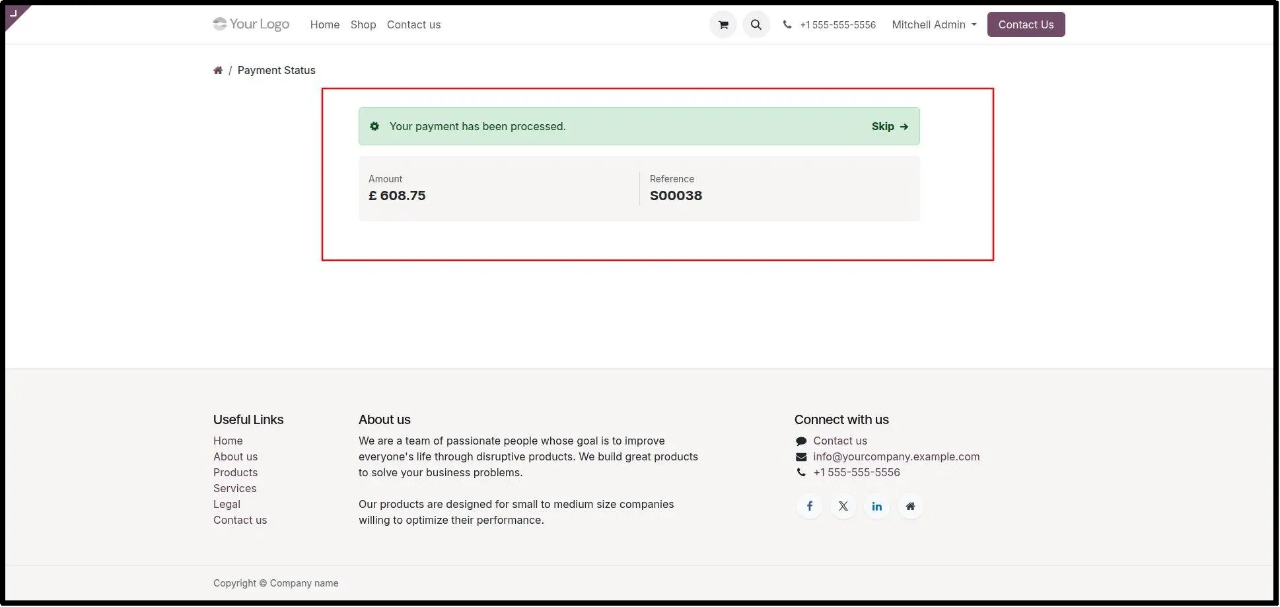
Task: Click the footer speech bubble icon
Action: click(801, 441)
